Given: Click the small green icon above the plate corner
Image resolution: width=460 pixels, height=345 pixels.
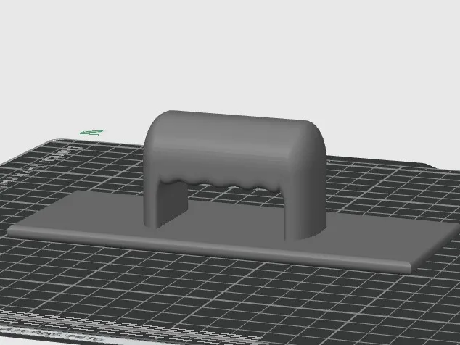Looking at the screenshot, I should 91,133.
